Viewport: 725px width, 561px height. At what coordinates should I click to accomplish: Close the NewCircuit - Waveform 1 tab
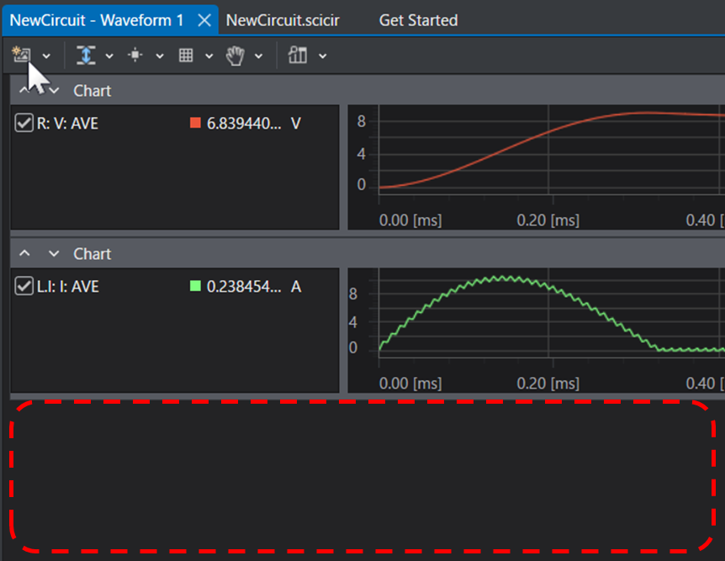click(x=204, y=20)
